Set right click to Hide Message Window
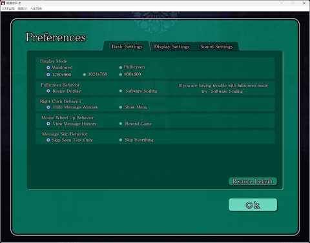 [72, 107]
